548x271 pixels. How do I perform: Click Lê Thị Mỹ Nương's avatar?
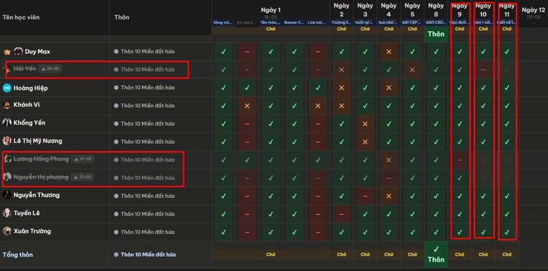tap(7, 141)
